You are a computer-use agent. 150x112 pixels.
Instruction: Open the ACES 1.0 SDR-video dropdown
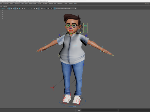[x=66, y=8]
